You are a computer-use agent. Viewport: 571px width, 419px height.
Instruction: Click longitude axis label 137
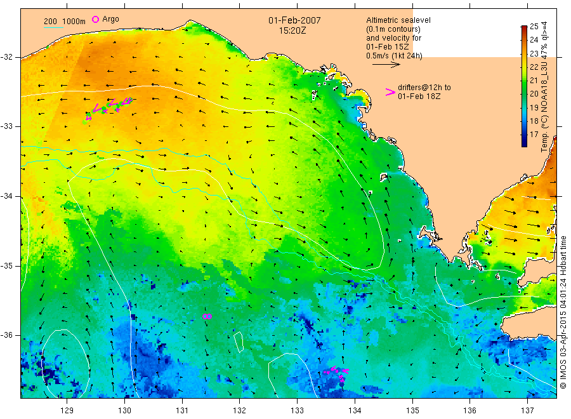click(527, 411)
